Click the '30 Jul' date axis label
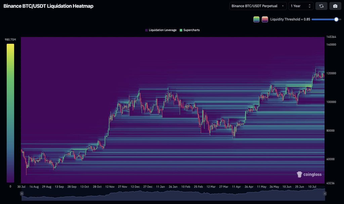Viewport: 344px width, 204px height. click(21, 187)
